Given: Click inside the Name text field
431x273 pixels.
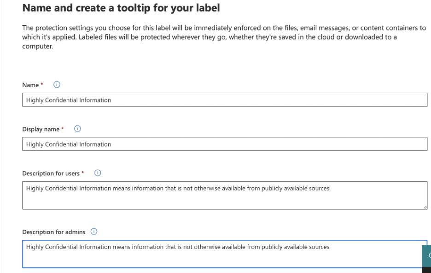Looking at the screenshot, I should (x=225, y=101).
